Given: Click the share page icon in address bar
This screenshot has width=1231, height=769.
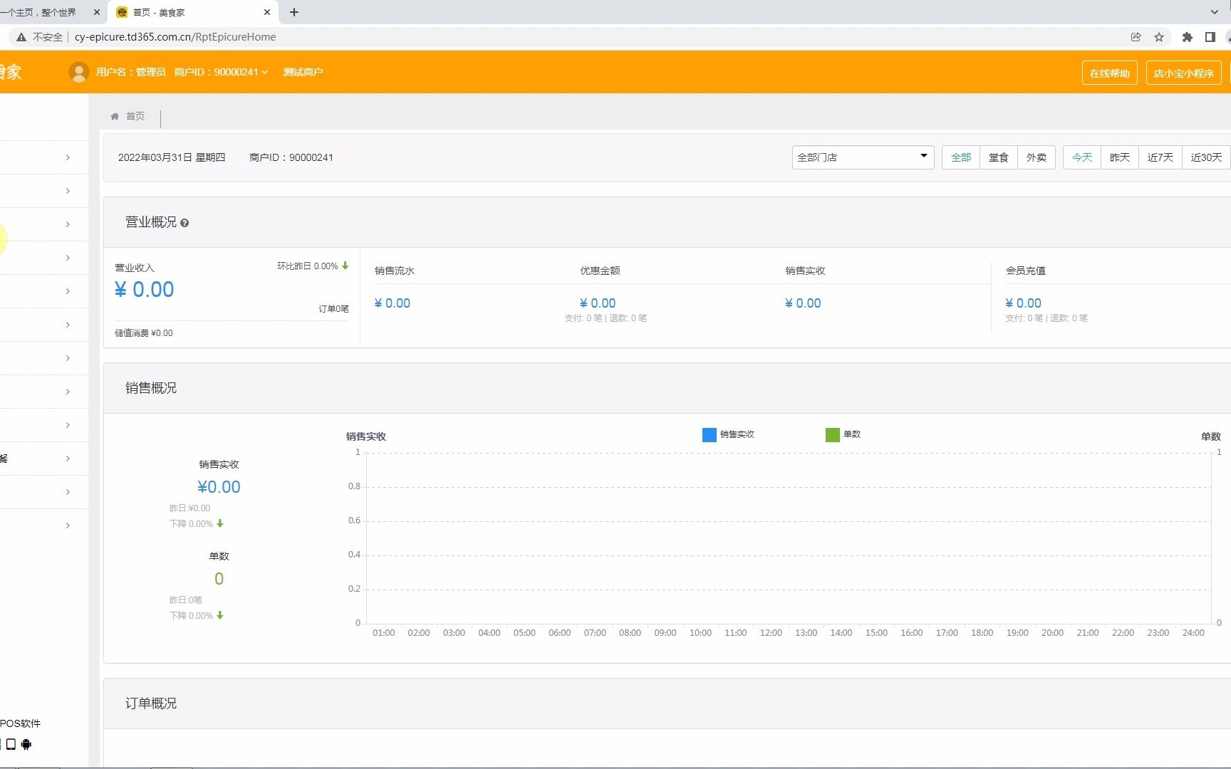Looking at the screenshot, I should [x=1136, y=37].
